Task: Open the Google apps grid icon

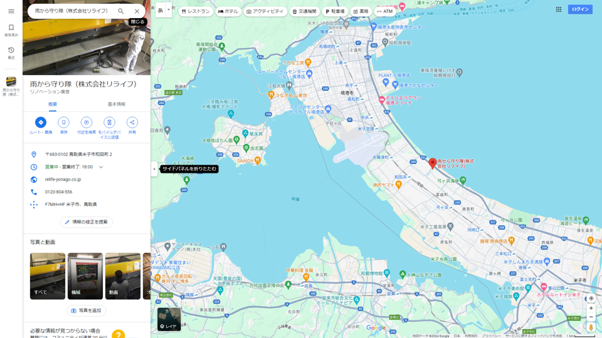Action: coord(558,9)
